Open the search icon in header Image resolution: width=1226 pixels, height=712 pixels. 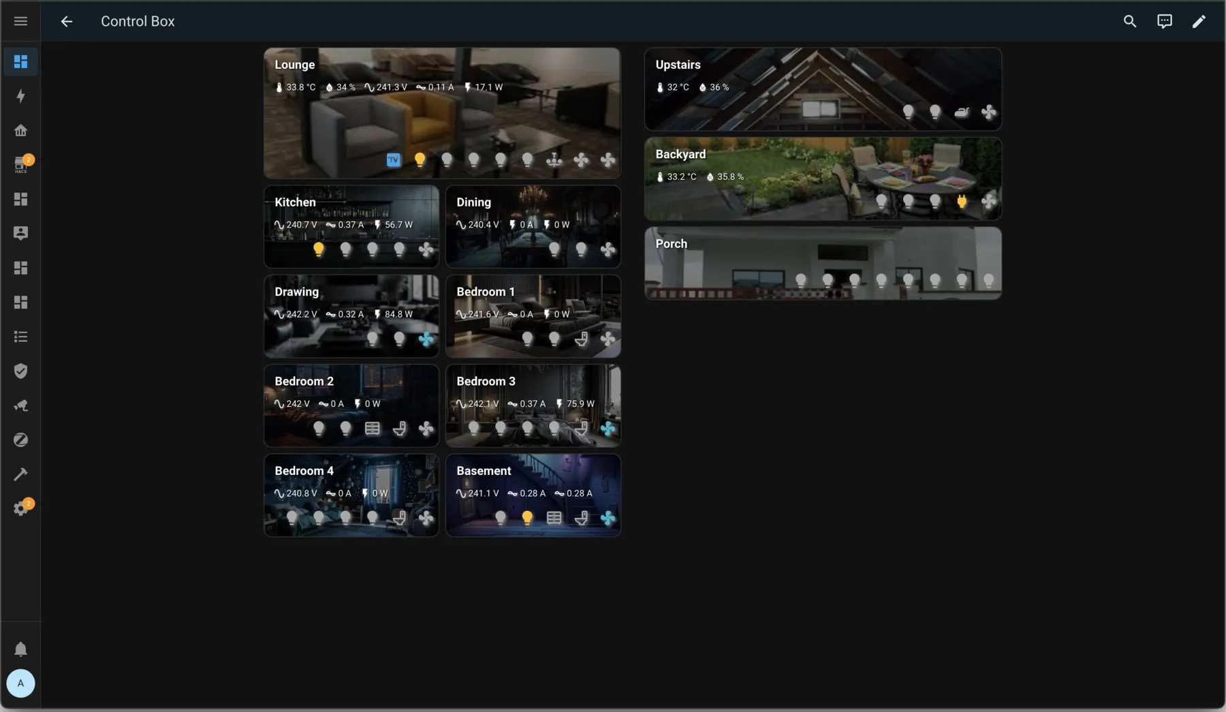(1130, 21)
